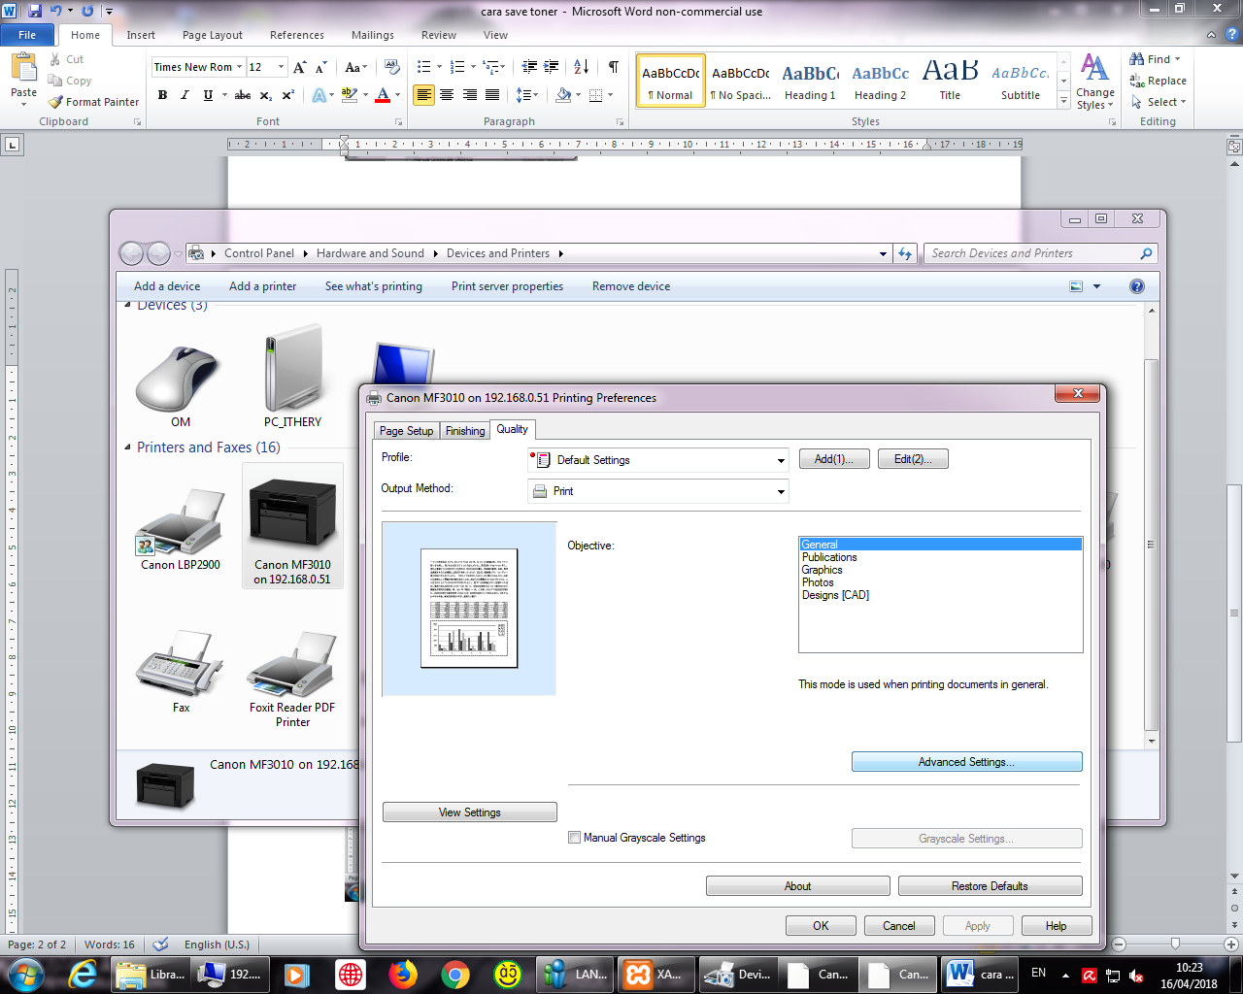Click the Restore Defaults button
The image size is (1243, 994).
(x=990, y=885)
